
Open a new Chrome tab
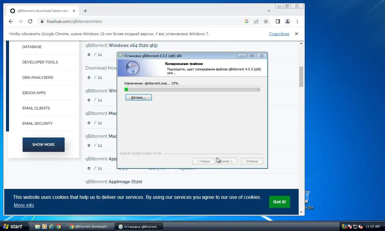point(85,11)
